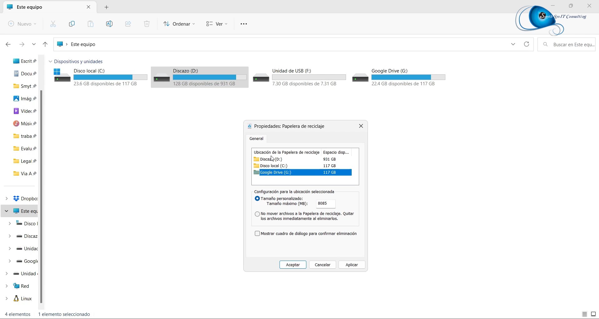Switch to details view icon in status bar
599x319 pixels.
(584, 314)
